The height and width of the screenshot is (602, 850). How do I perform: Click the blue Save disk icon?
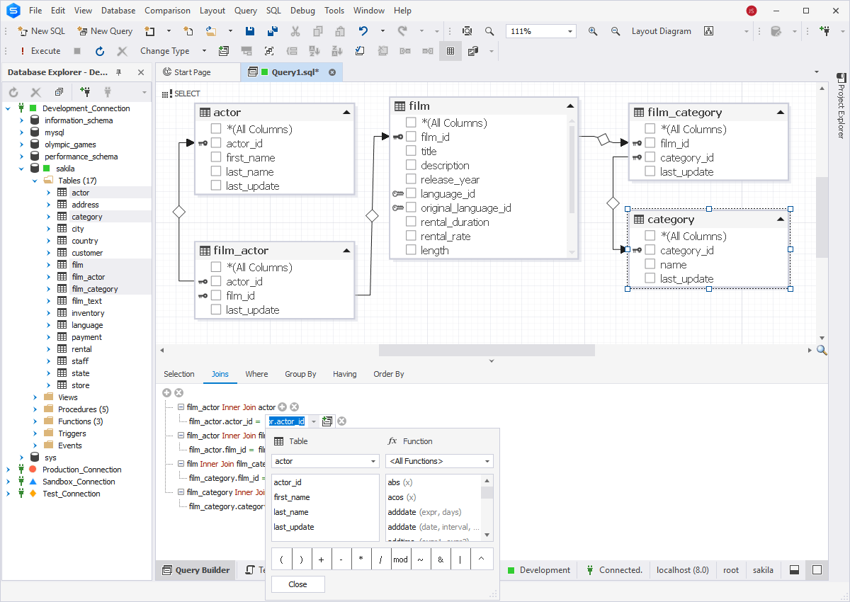click(250, 31)
